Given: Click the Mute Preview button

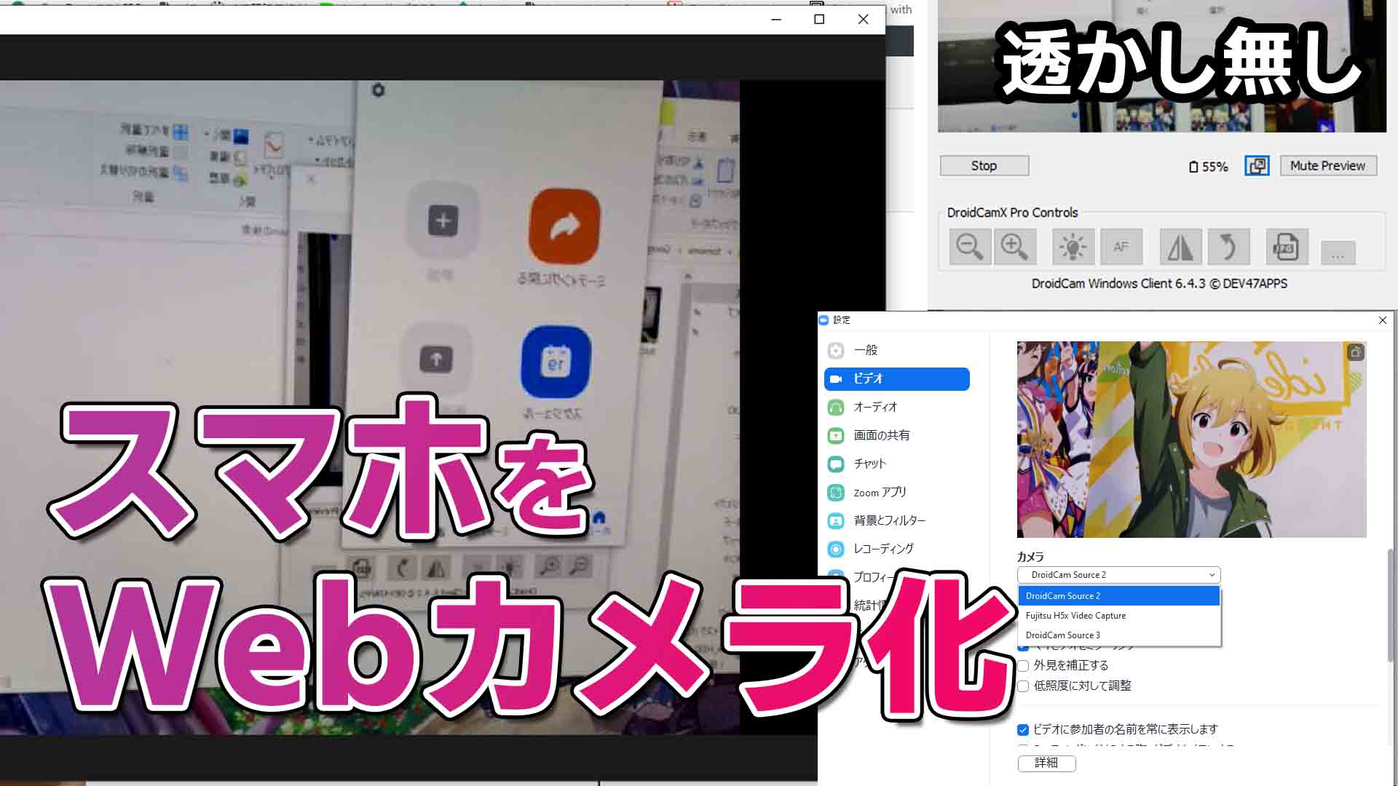Looking at the screenshot, I should coord(1327,166).
